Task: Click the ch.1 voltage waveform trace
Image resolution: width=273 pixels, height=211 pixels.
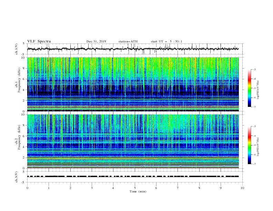Action: point(133,49)
